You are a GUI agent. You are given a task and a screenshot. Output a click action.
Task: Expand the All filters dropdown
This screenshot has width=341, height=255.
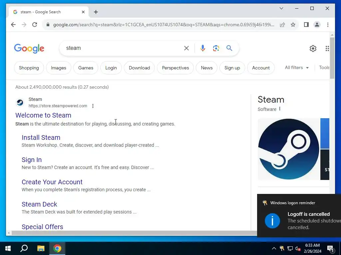tap(297, 68)
